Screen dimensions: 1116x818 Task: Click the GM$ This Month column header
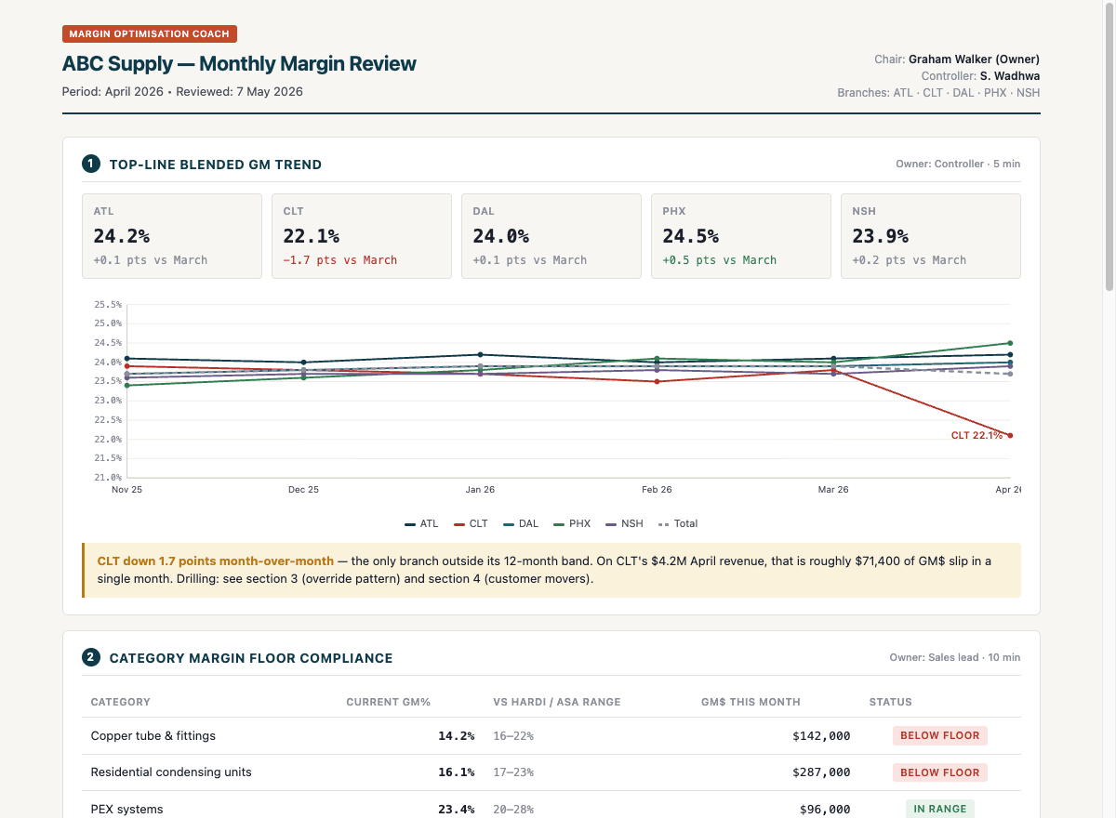[751, 702]
